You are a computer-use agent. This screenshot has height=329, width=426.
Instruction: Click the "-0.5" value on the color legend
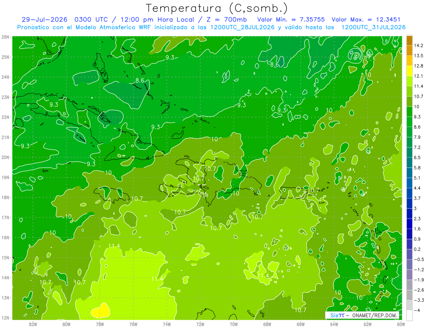pos(419,259)
